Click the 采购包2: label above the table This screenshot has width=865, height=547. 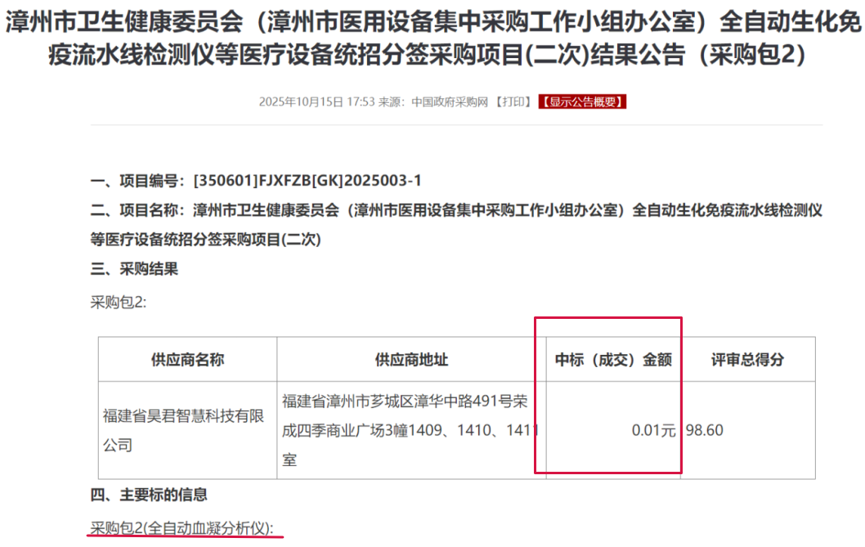point(118,302)
